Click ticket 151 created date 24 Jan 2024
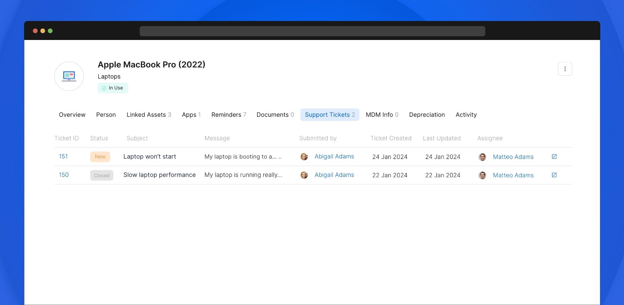Screen dimensions: 624x305 pos(390,157)
